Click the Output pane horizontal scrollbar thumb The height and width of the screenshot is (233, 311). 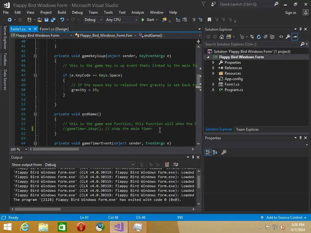37,209
